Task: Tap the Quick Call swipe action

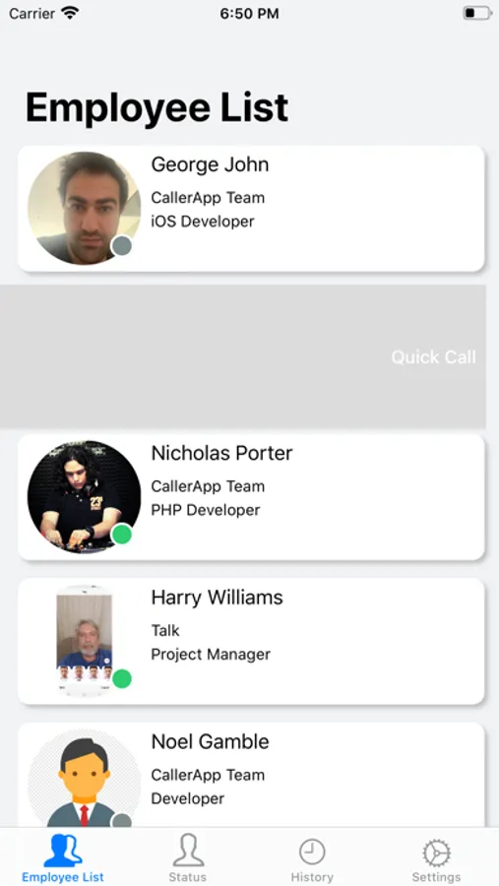Action: (433, 357)
